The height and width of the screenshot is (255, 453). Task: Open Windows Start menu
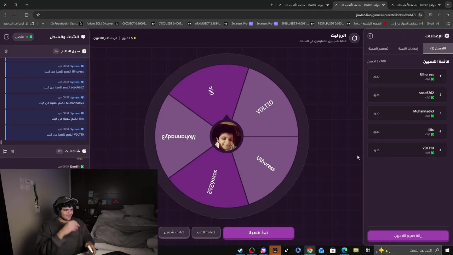pyautogui.click(x=447, y=250)
